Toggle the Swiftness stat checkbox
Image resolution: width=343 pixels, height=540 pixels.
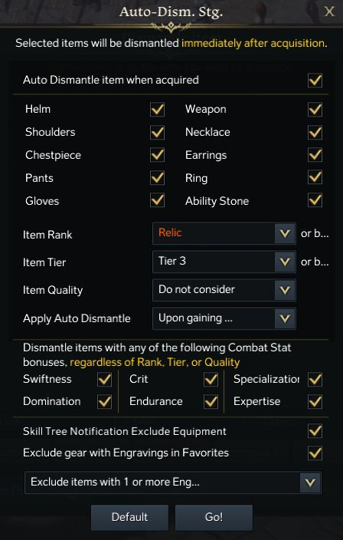[104, 380]
